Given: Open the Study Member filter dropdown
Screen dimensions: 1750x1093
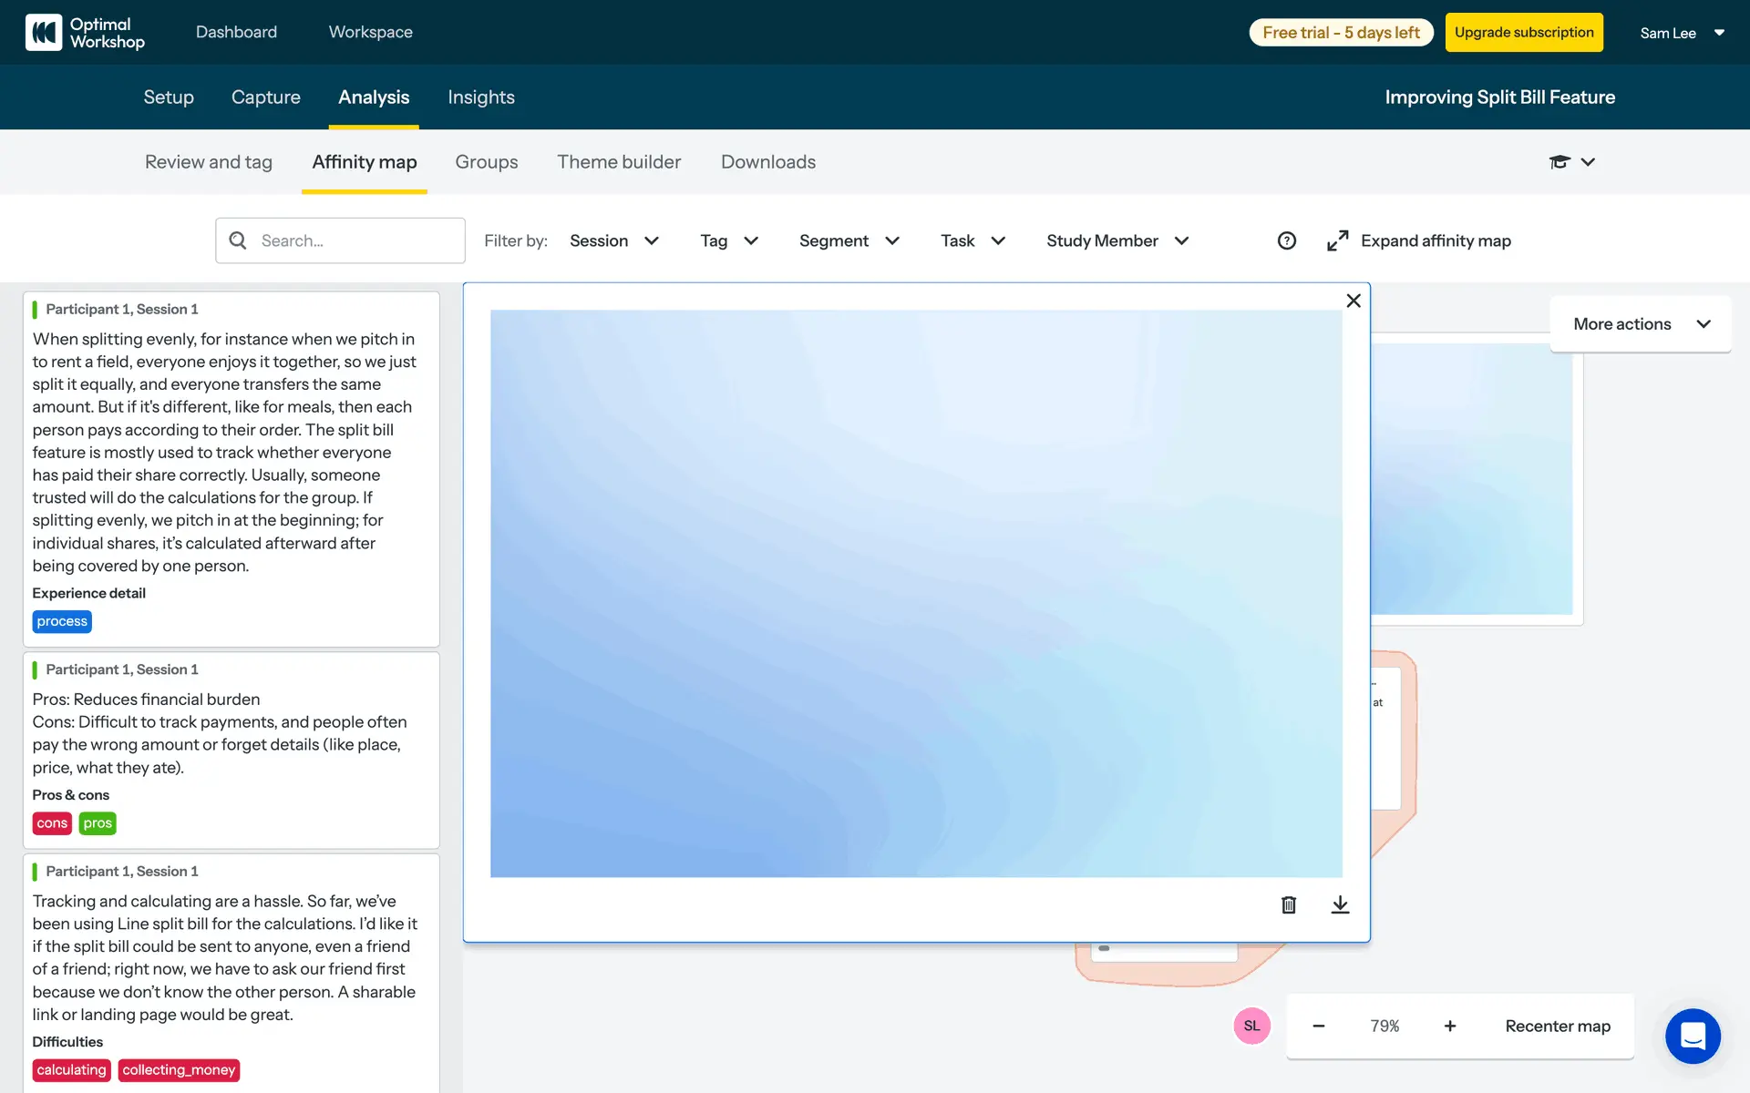Looking at the screenshot, I should point(1117,240).
